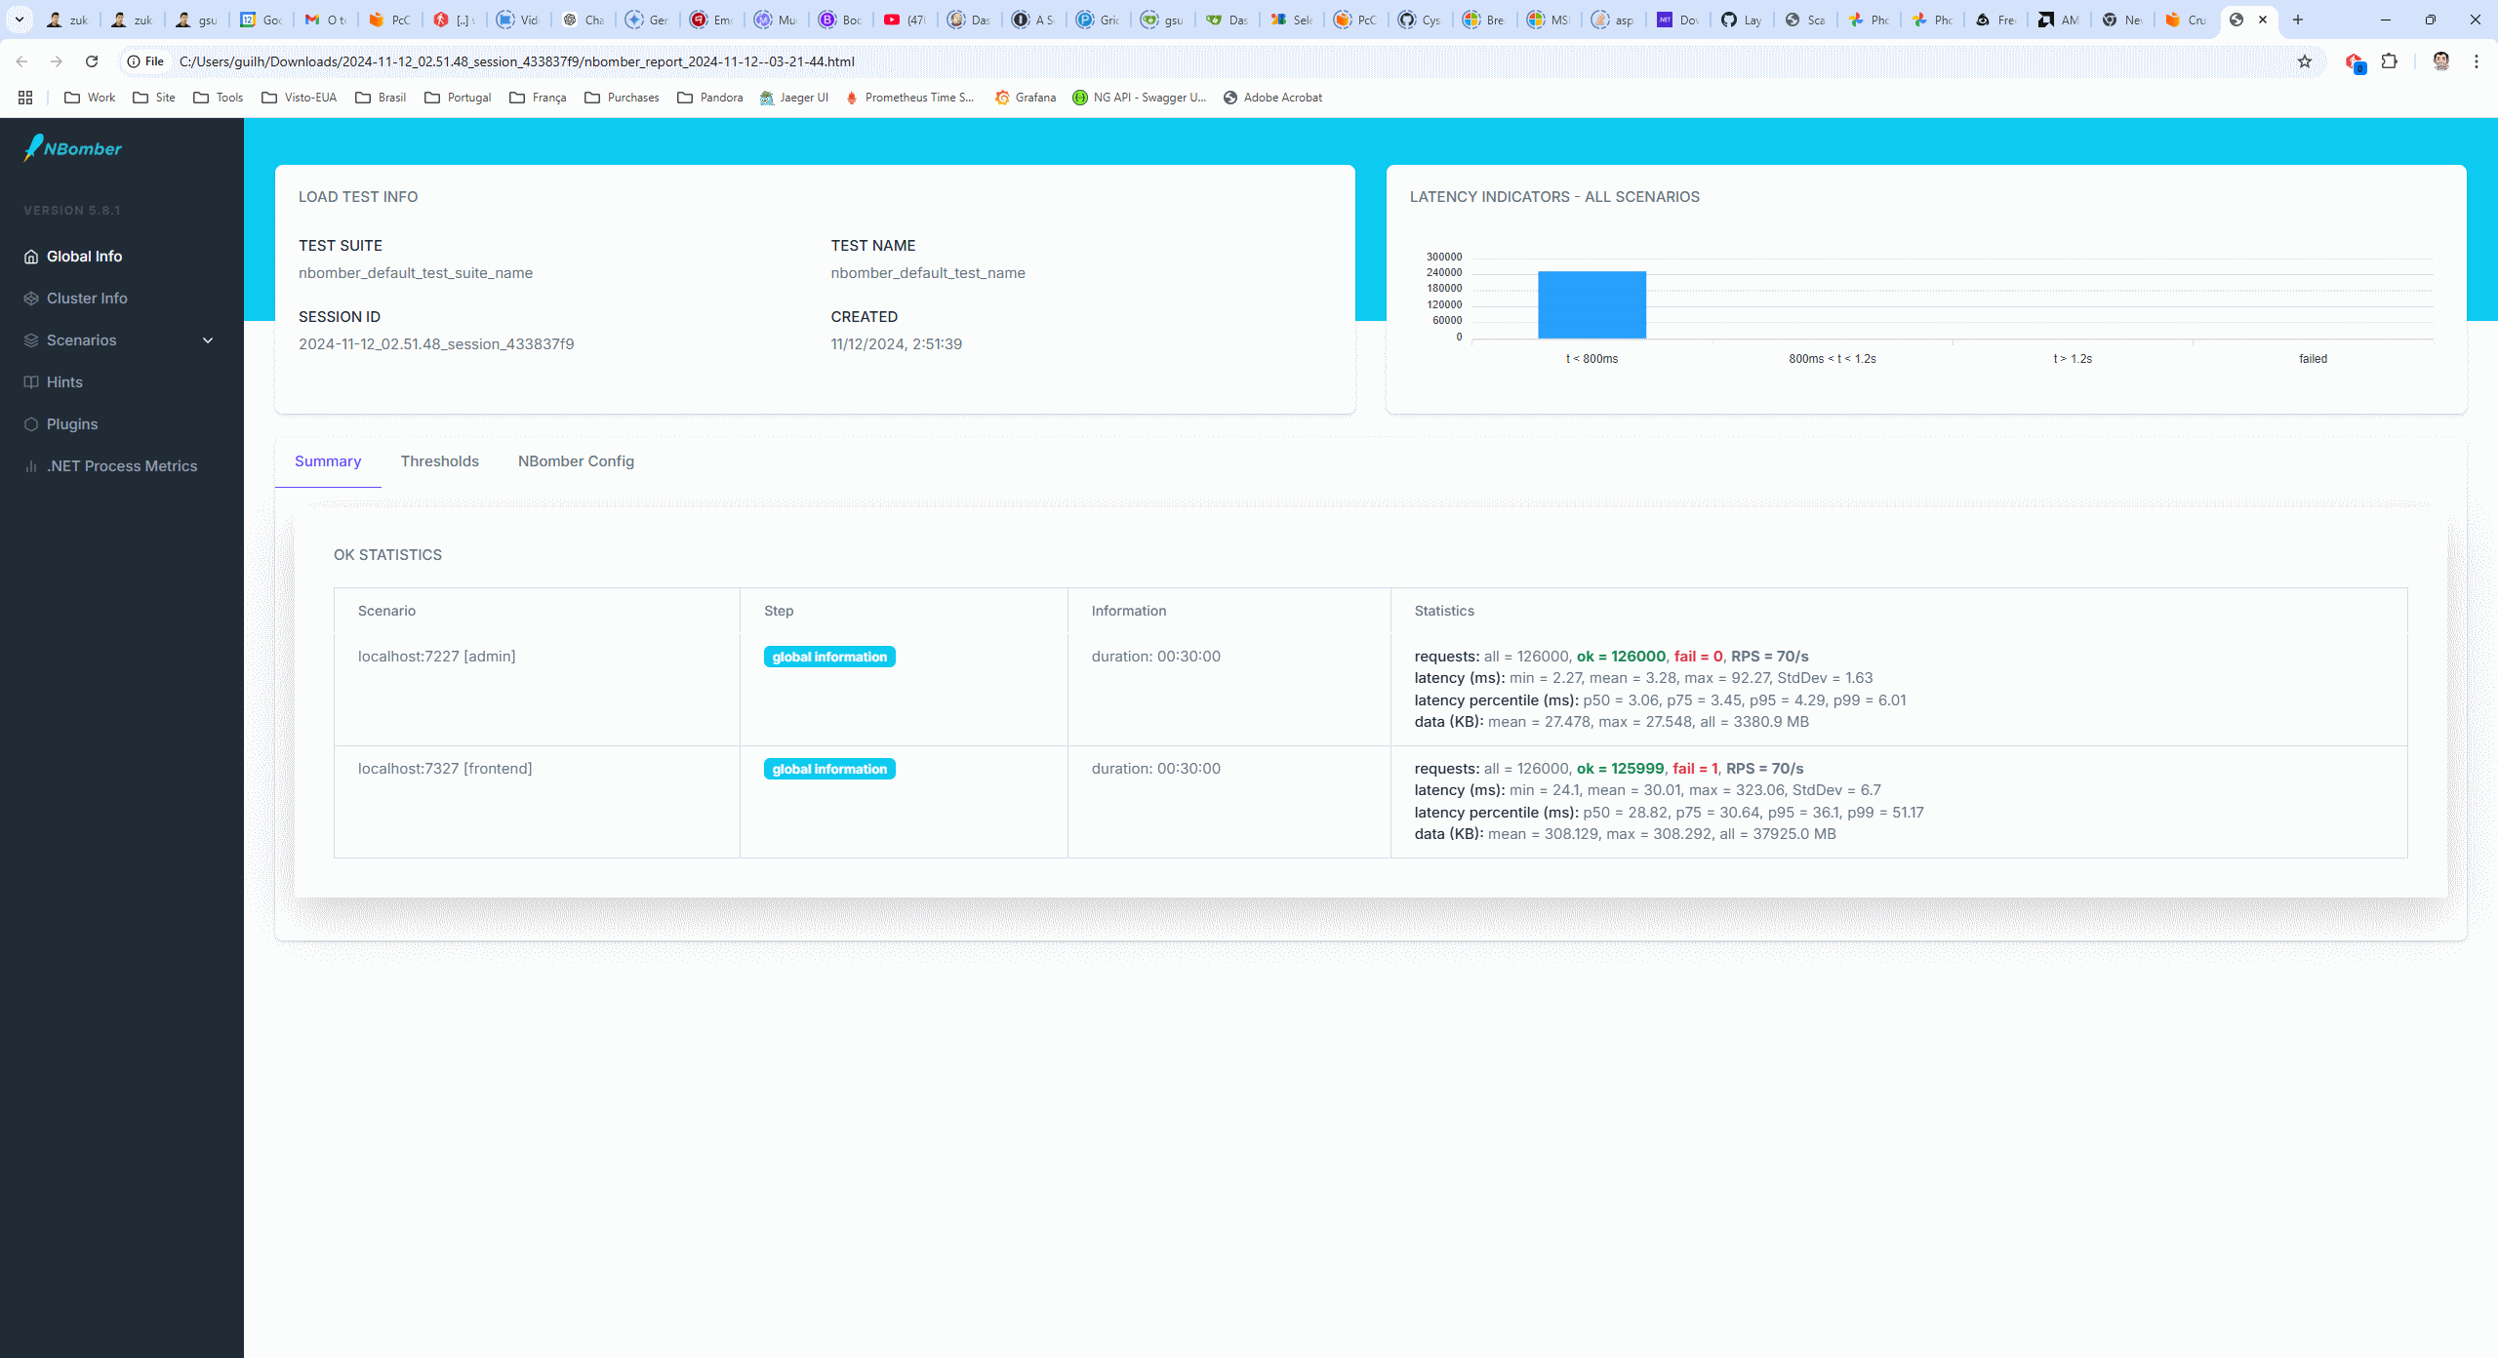
Task: Switch to the NBomber Config tab
Action: (x=576, y=461)
